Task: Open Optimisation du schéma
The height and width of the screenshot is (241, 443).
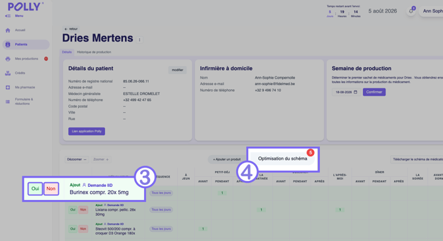Action: (282, 158)
